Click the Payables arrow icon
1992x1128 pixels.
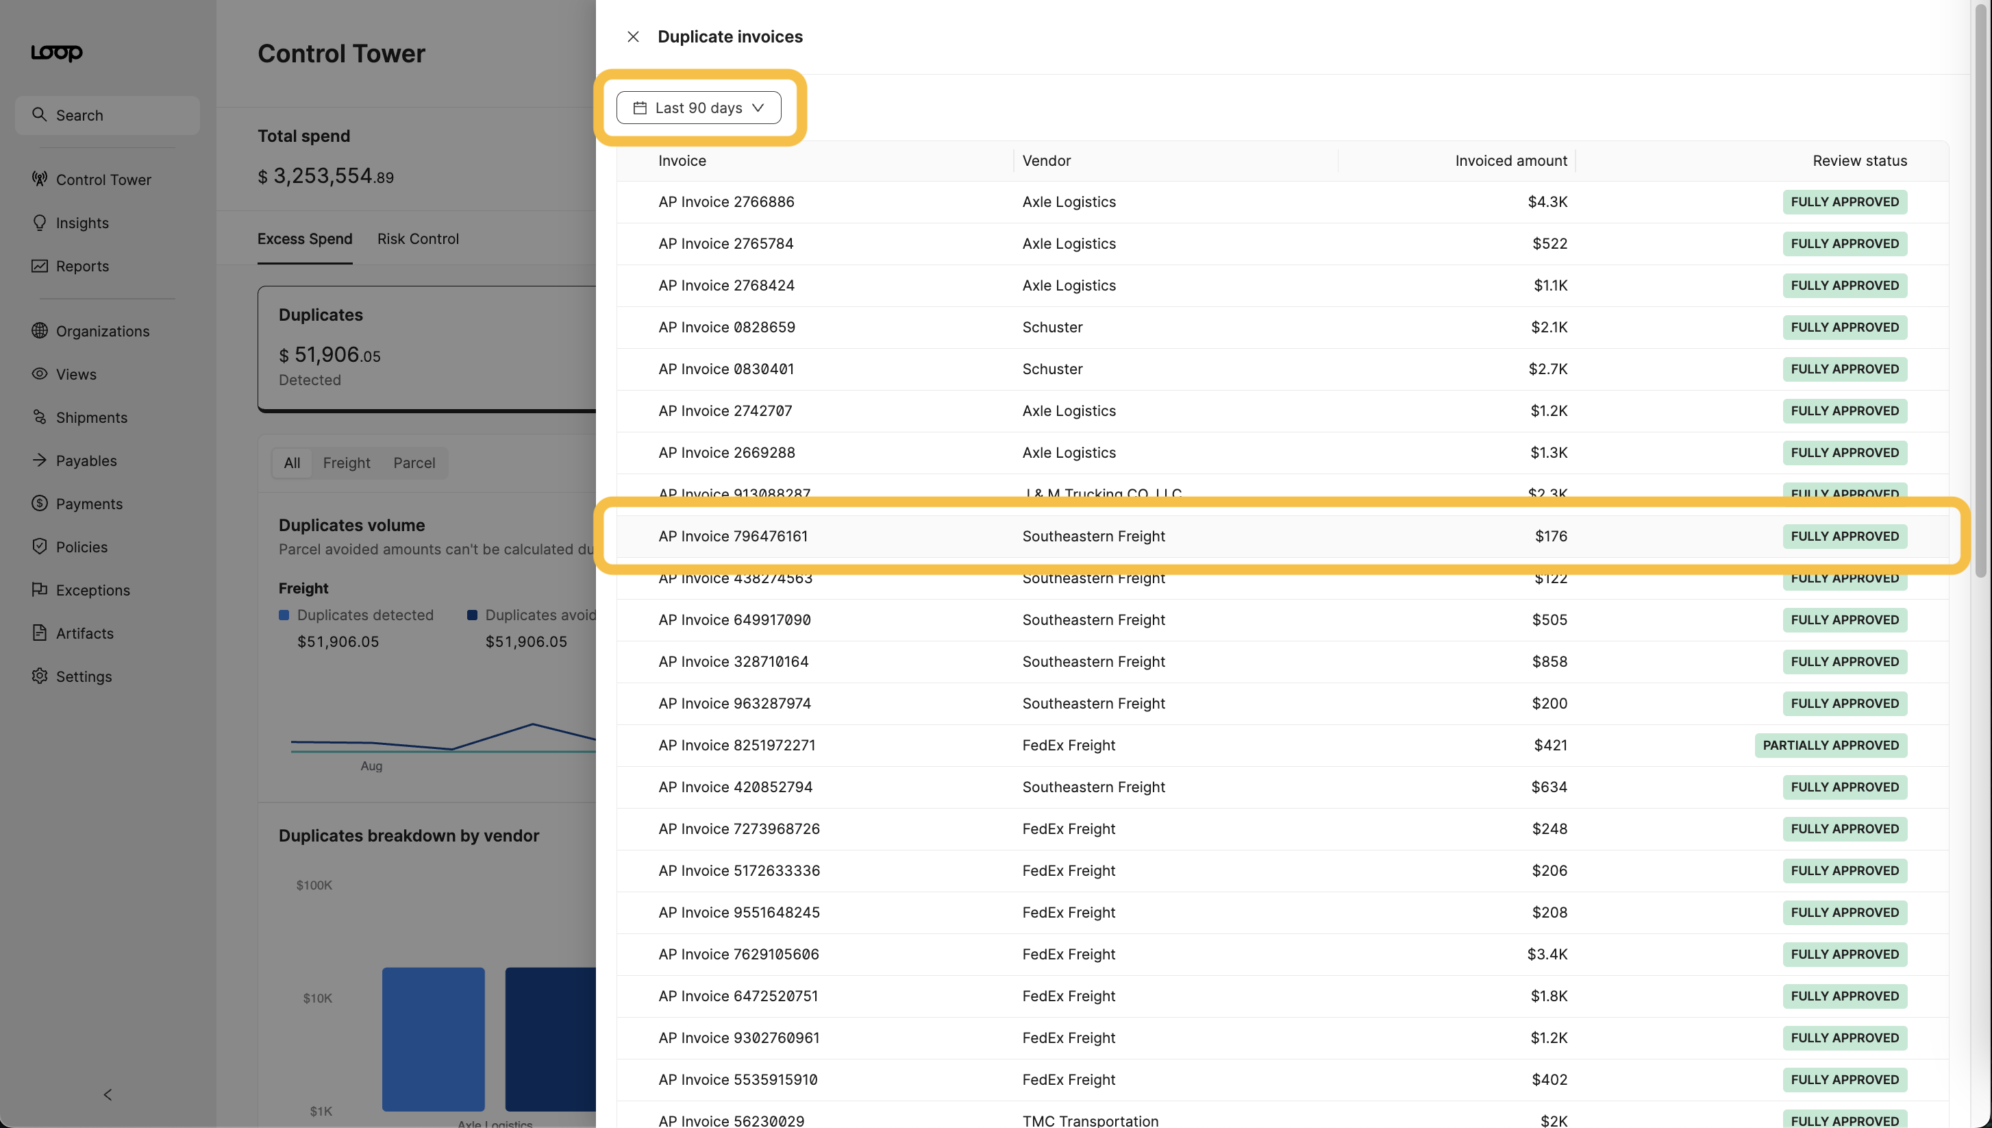pyautogui.click(x=40, y=461)
